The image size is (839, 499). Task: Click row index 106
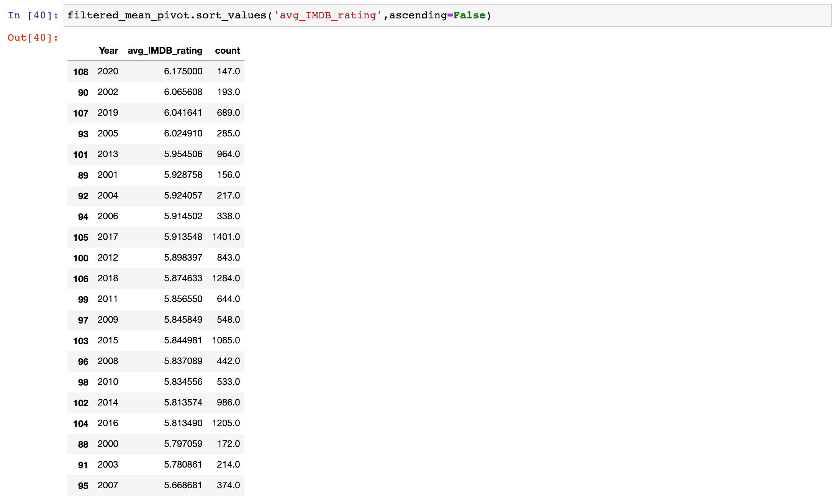coord(81,279)
